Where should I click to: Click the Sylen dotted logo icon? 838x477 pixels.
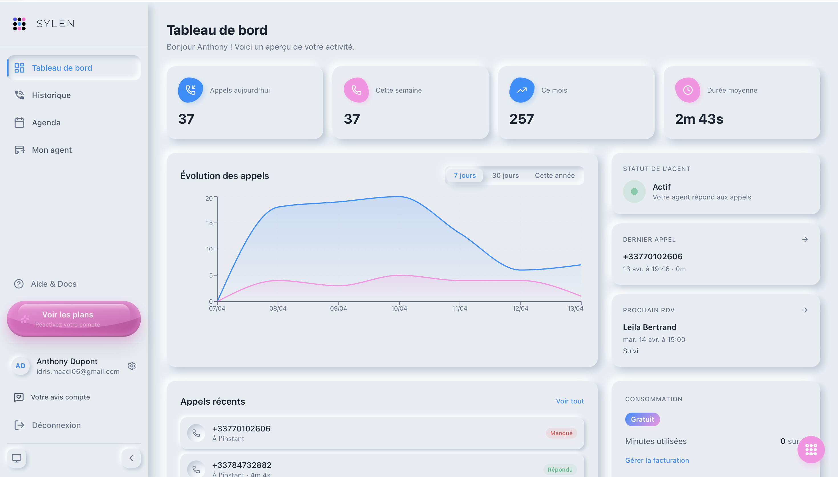point(19,24)
